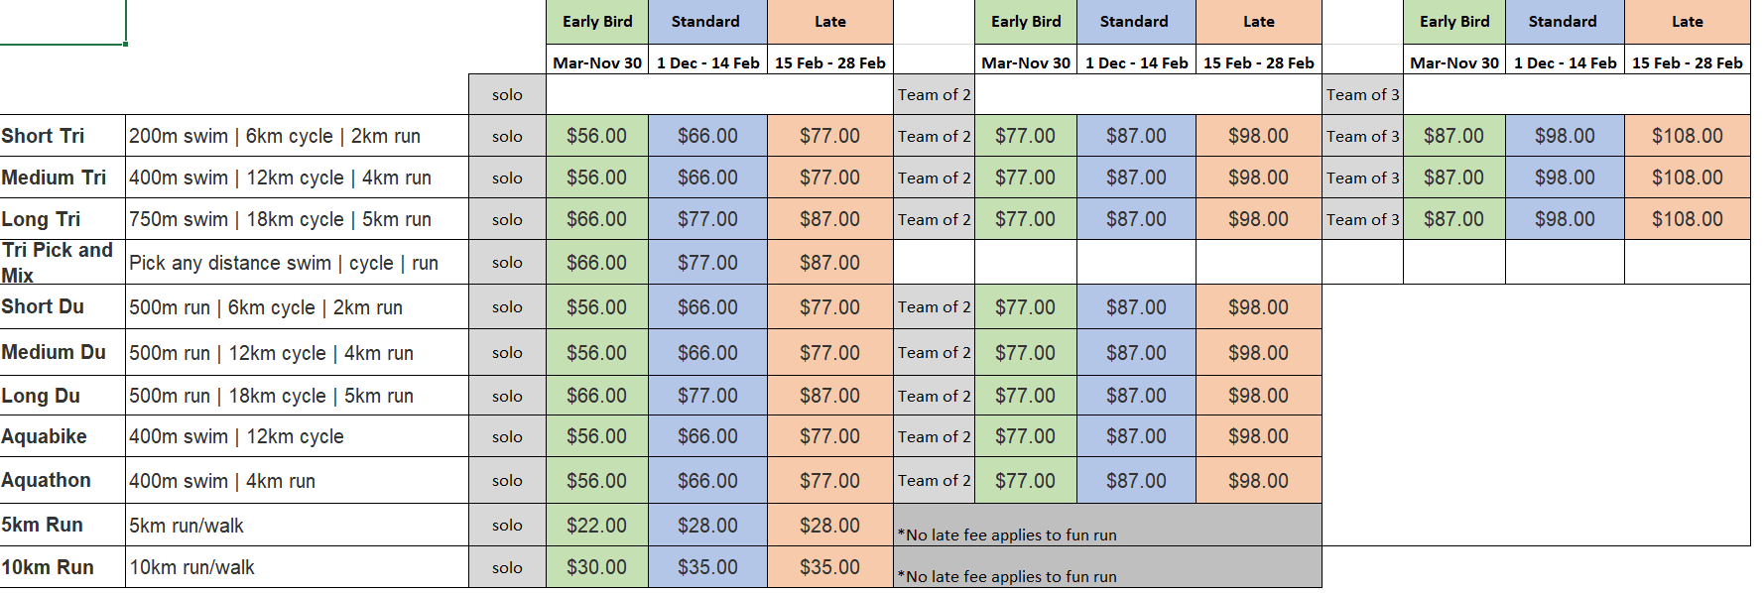Screen dimensions: 1764x593
Task: Click the 5km Run solo Late price $28.00
Action: [x=829, y=525]
